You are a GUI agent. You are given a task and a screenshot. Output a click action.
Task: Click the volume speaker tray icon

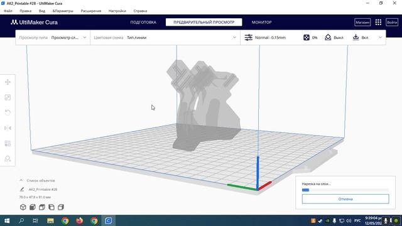[x=349, y=220]
